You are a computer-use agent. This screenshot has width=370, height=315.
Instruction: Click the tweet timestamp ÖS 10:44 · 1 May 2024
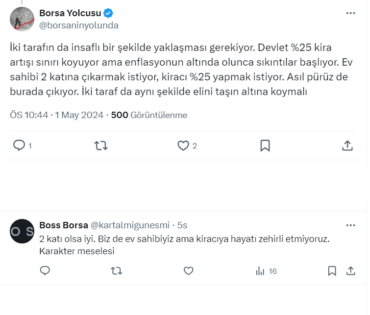pyautogui.click(x=56, y=115)
